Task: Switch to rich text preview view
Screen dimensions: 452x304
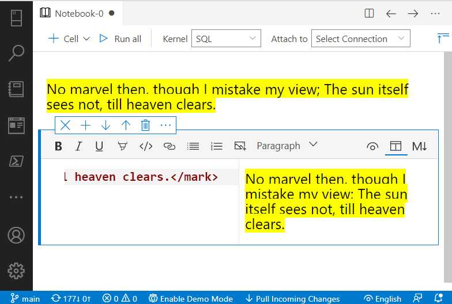Action: [x=372, y=146]
